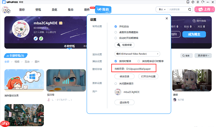Select 更新设置 in settings sidebar
This screenshot has height=127, width=216.
97,83
